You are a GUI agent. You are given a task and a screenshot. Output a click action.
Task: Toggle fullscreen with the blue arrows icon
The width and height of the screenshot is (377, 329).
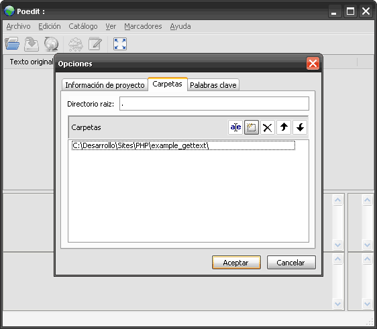120,44
